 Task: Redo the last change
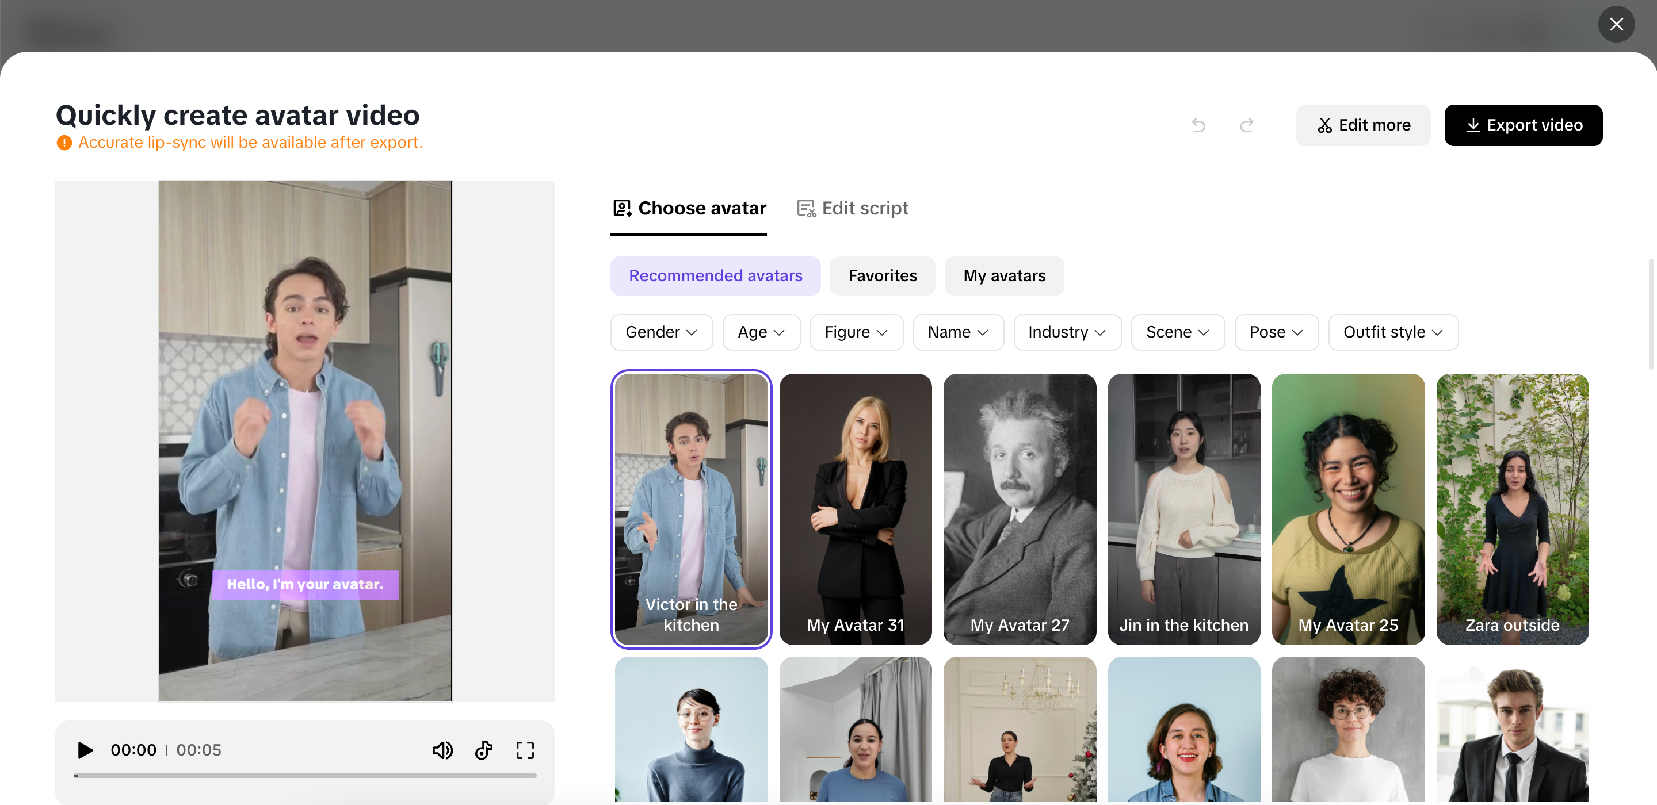(1246, 125)
